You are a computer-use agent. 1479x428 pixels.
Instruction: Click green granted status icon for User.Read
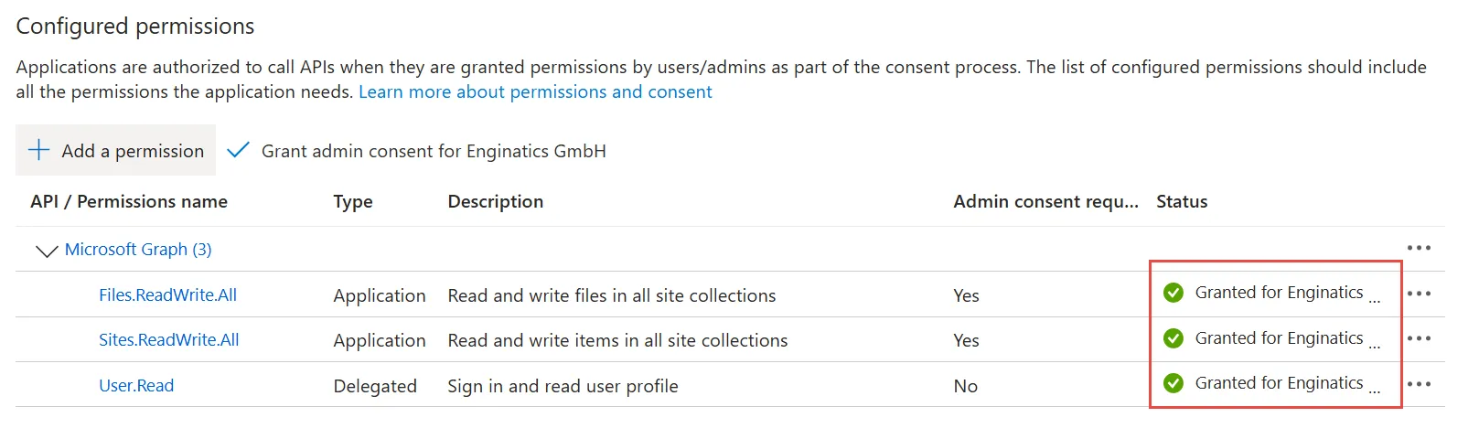click(1174, 383)
